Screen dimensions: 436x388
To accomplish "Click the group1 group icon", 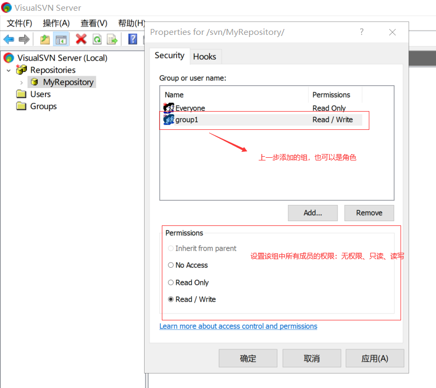I will click(x=168, y=119).
